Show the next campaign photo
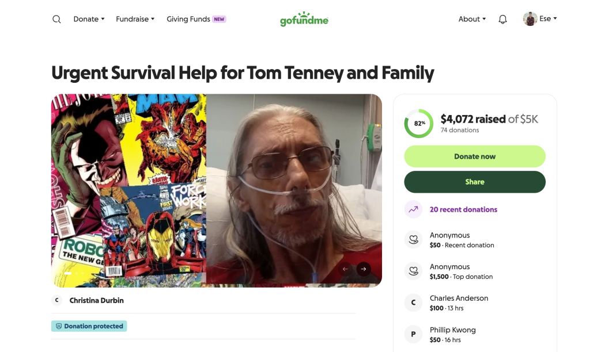The image size is (590, 352). [363, 269]
